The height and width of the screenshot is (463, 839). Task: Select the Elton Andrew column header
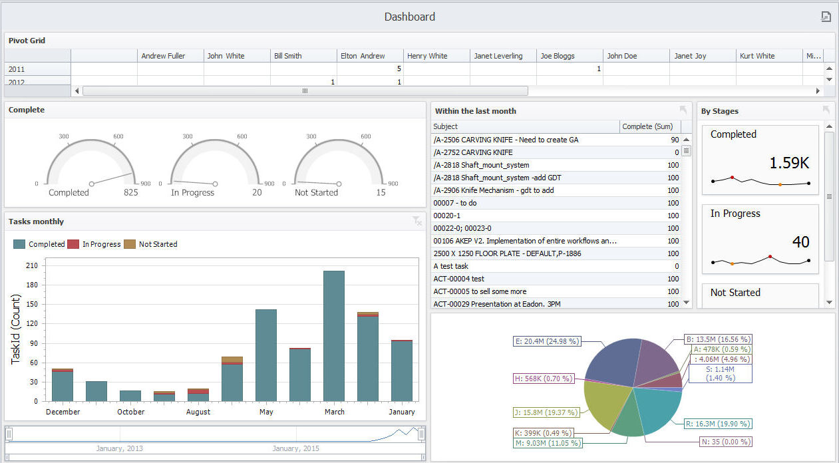pos(370,56)
